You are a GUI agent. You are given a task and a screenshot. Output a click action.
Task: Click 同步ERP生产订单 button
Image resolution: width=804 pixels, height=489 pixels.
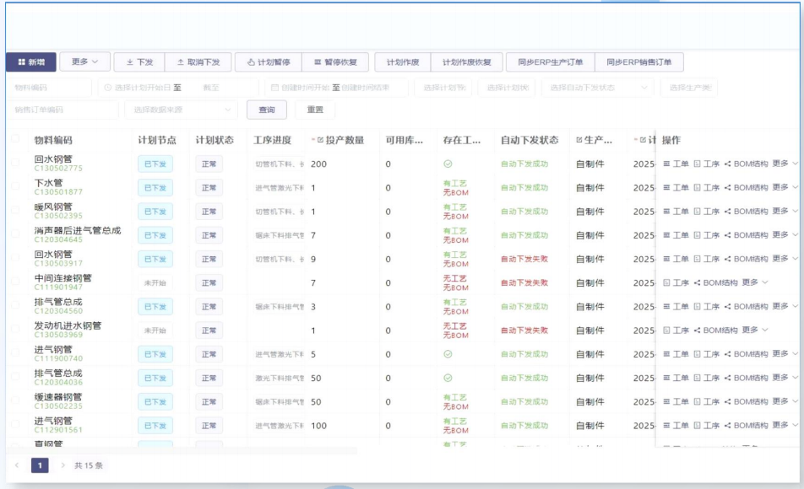pyautogui.click(x=550, y=62)
